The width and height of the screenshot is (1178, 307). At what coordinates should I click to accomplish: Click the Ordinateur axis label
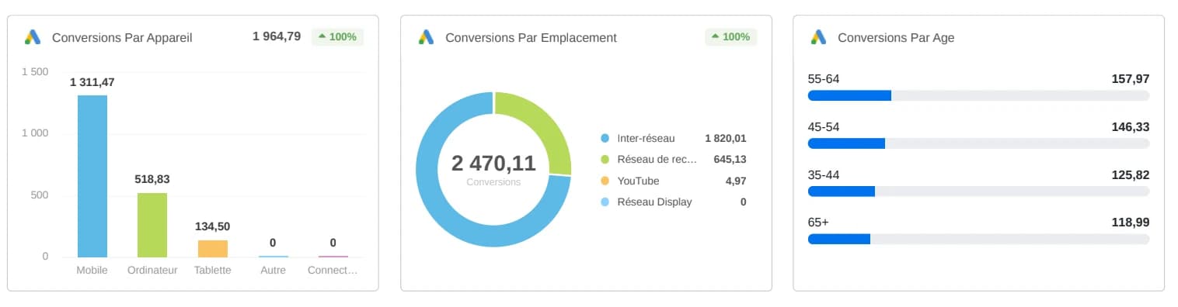(x=152, y=271)
